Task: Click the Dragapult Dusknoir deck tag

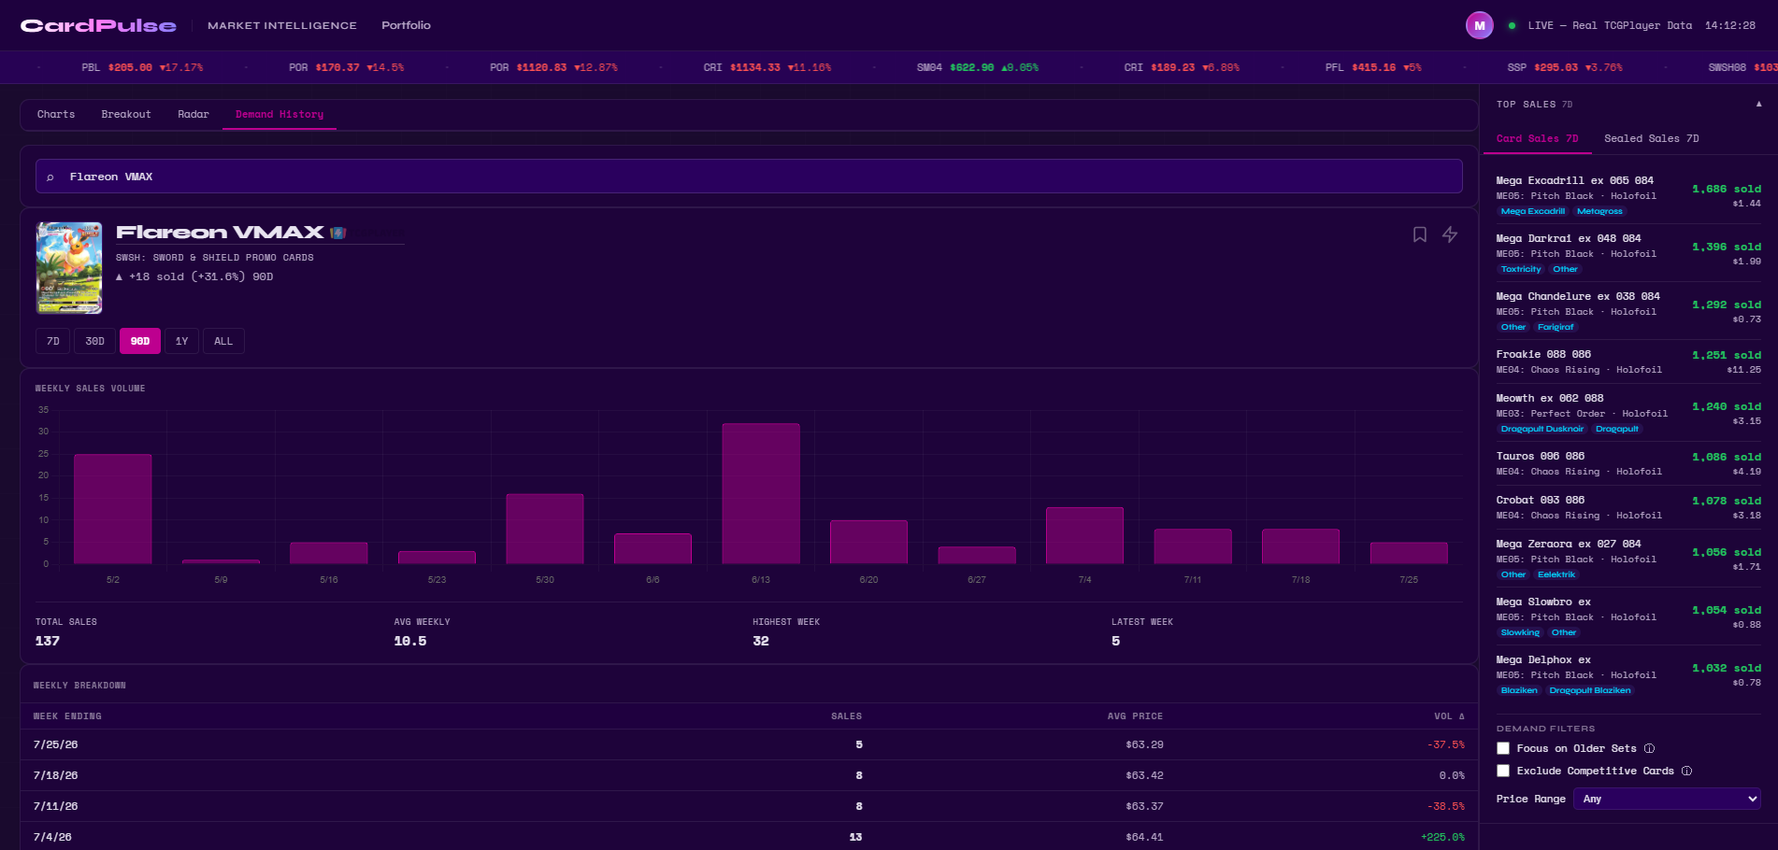Action: [1541, 429]
